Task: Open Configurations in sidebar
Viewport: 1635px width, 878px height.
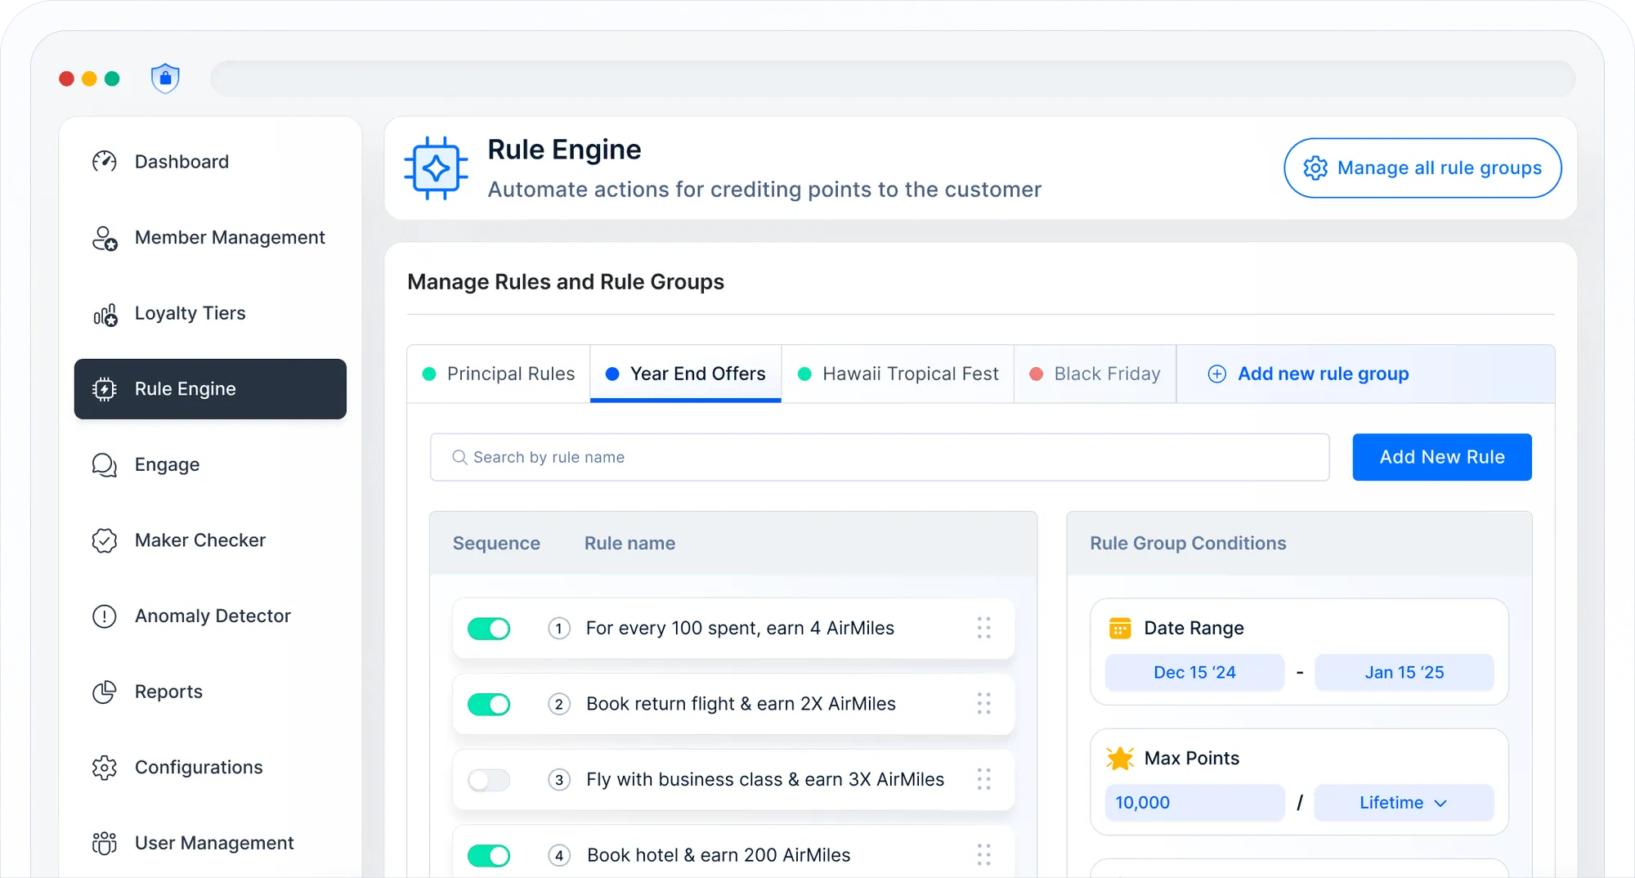Action: point(210,768)
